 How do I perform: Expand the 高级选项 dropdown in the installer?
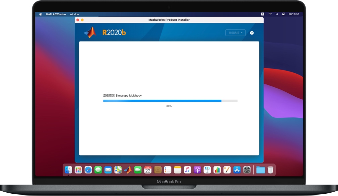click(235, 32)
